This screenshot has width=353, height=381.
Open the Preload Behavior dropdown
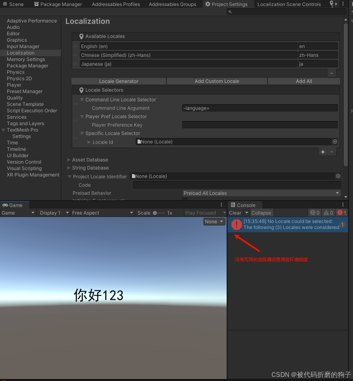(x=262, y=193)
